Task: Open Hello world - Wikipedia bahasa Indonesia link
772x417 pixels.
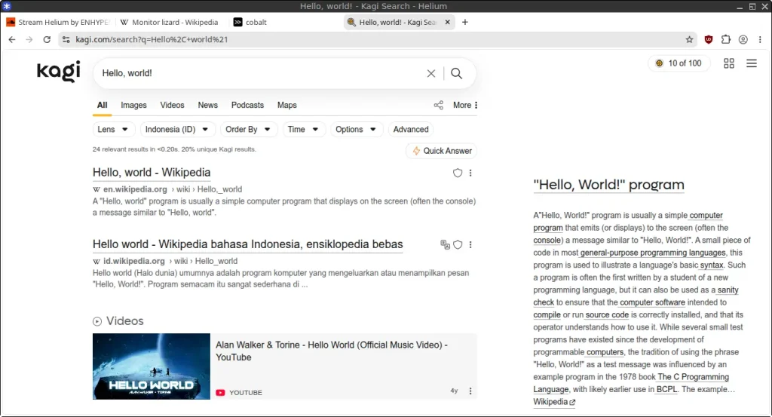Action: click(247, 244)
